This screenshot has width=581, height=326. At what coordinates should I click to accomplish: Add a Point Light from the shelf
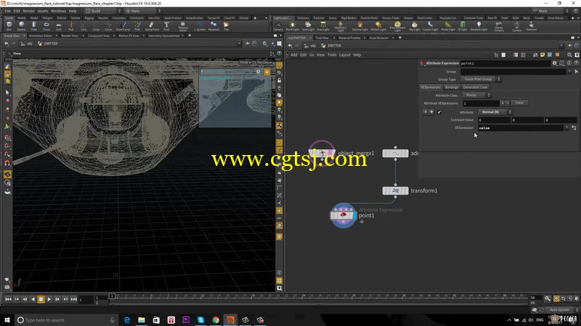tap(293, 26)
